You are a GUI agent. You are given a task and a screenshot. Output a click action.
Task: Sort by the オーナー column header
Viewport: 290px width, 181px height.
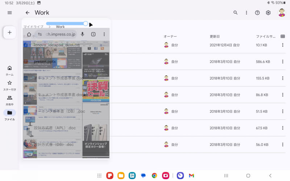pyautogui.click(x=170, y=37)
